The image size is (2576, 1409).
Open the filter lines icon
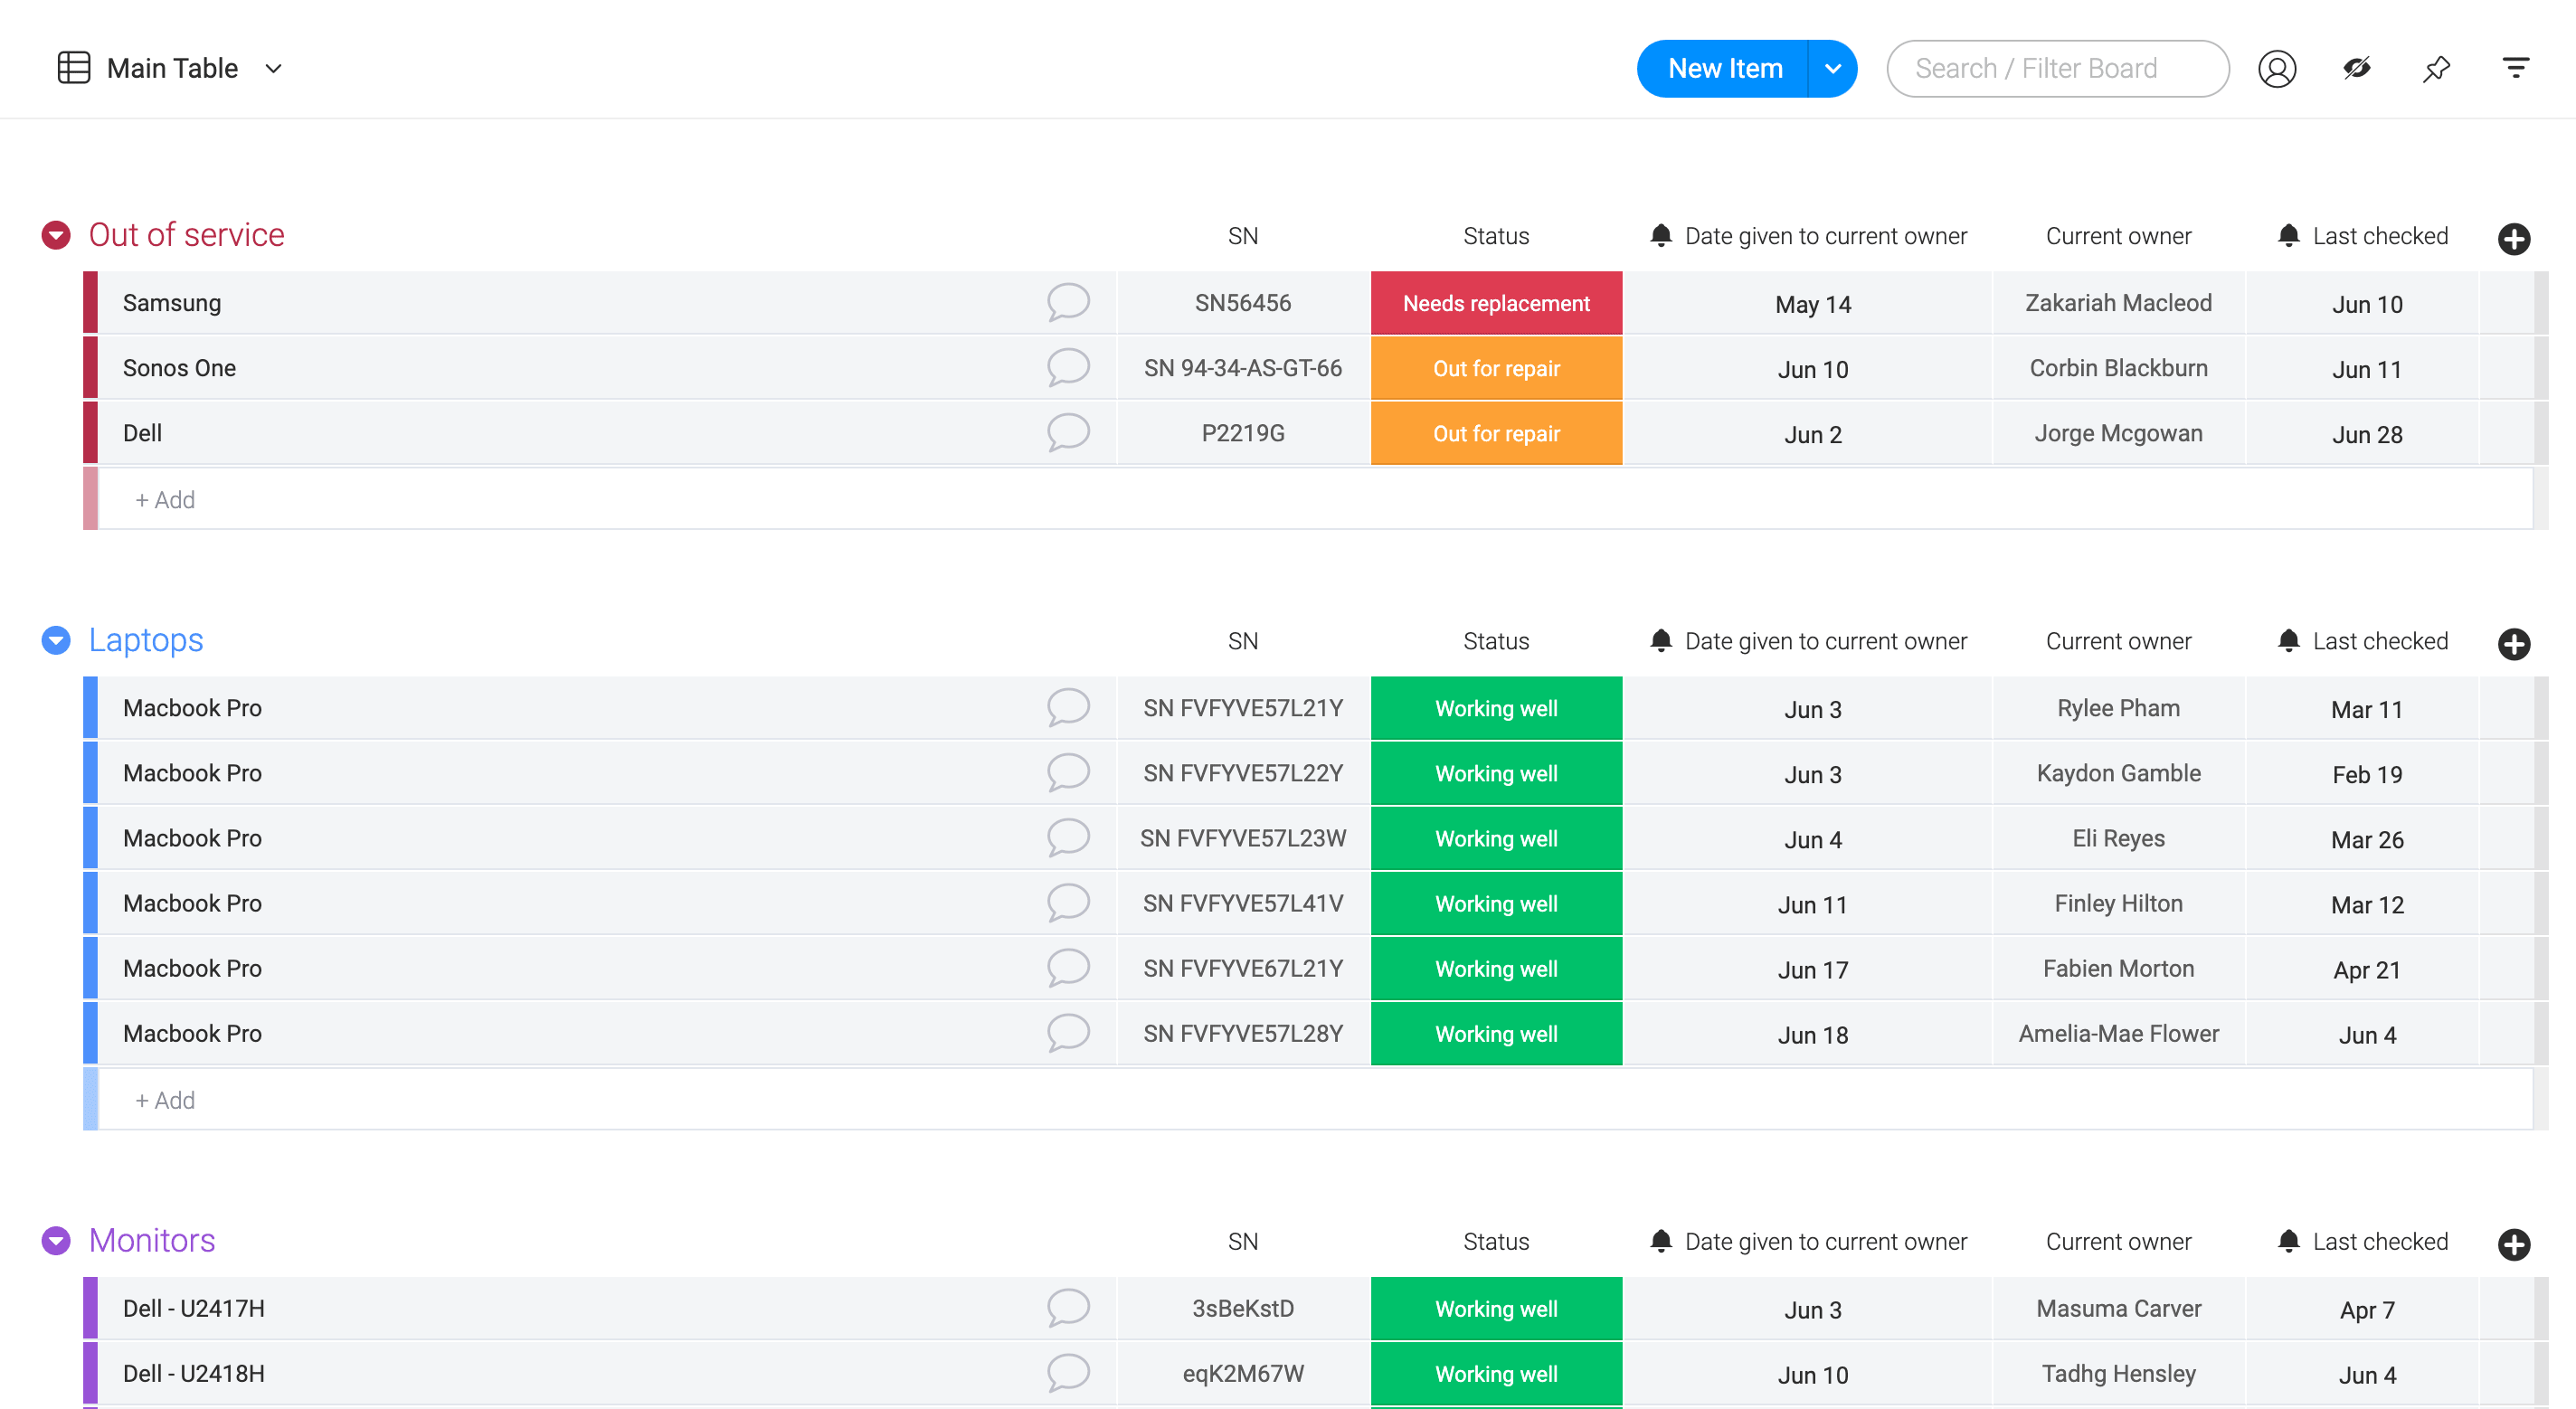(x=2515, y=69)
